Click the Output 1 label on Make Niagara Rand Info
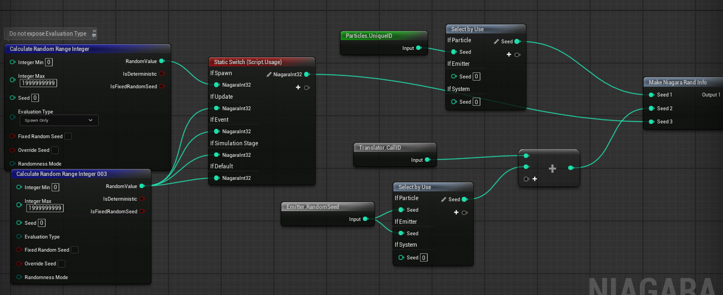 [x=711, y=95]
